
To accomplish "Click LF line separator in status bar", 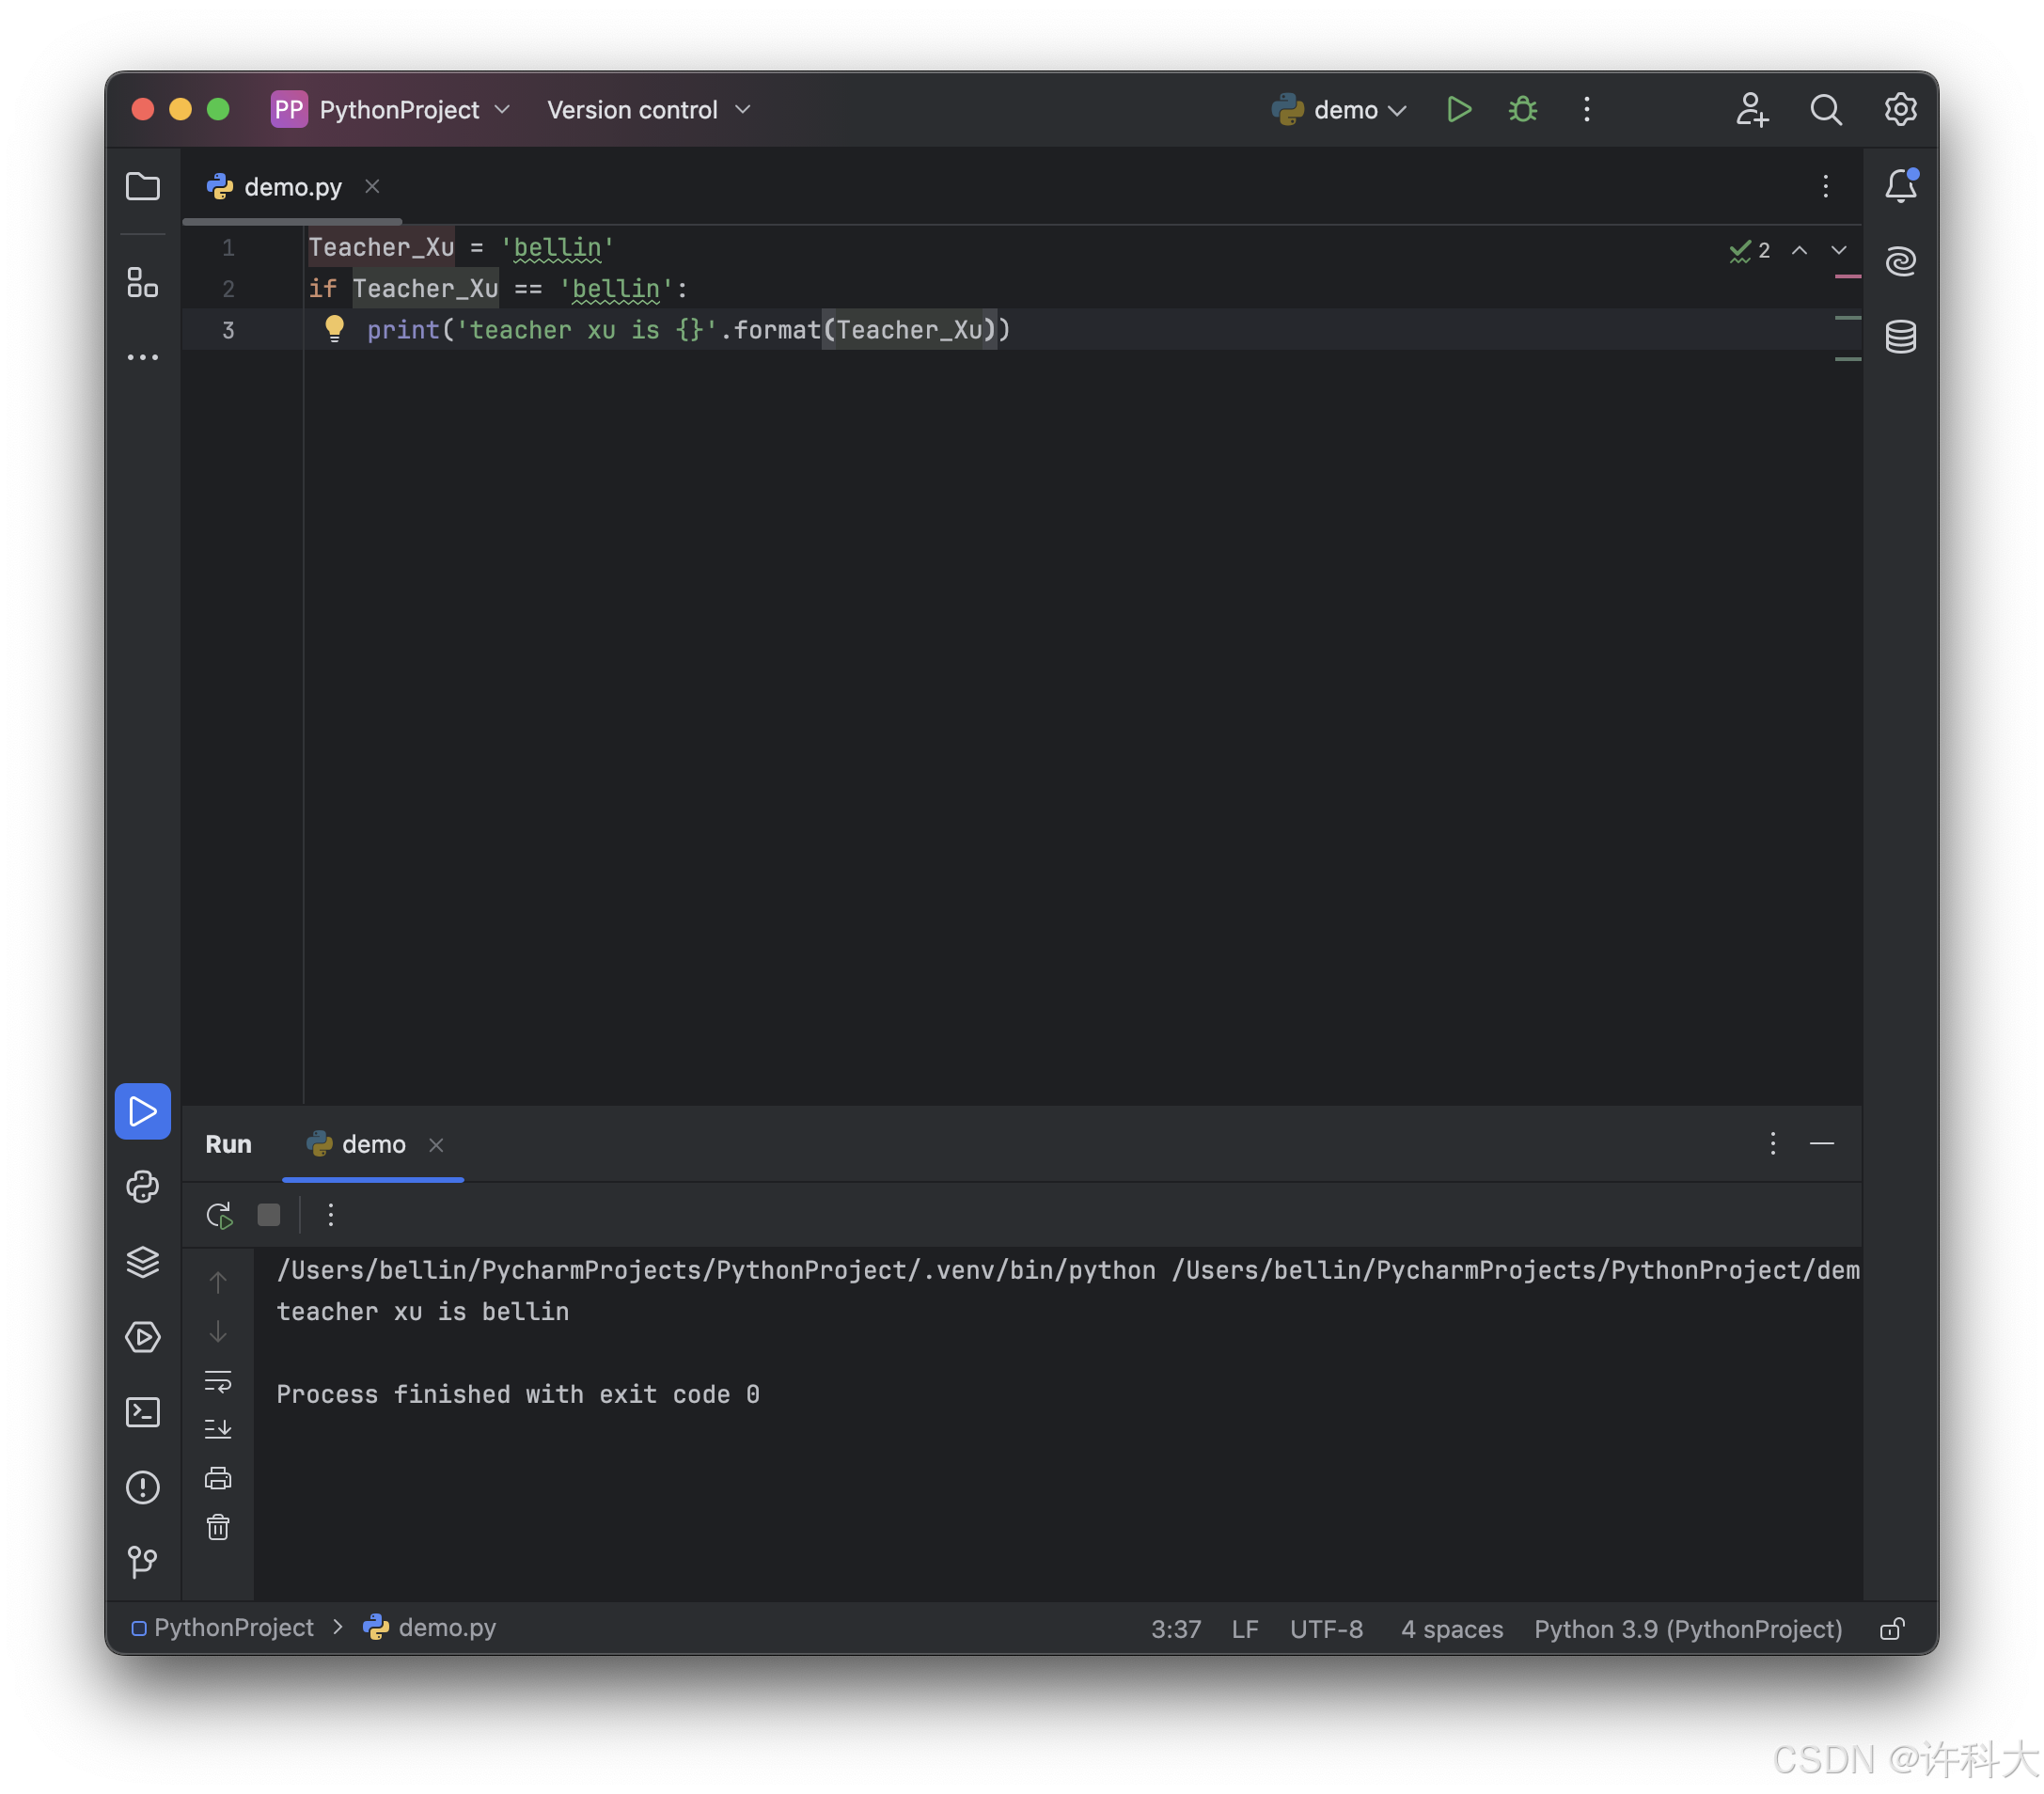I will 1244,1629.
